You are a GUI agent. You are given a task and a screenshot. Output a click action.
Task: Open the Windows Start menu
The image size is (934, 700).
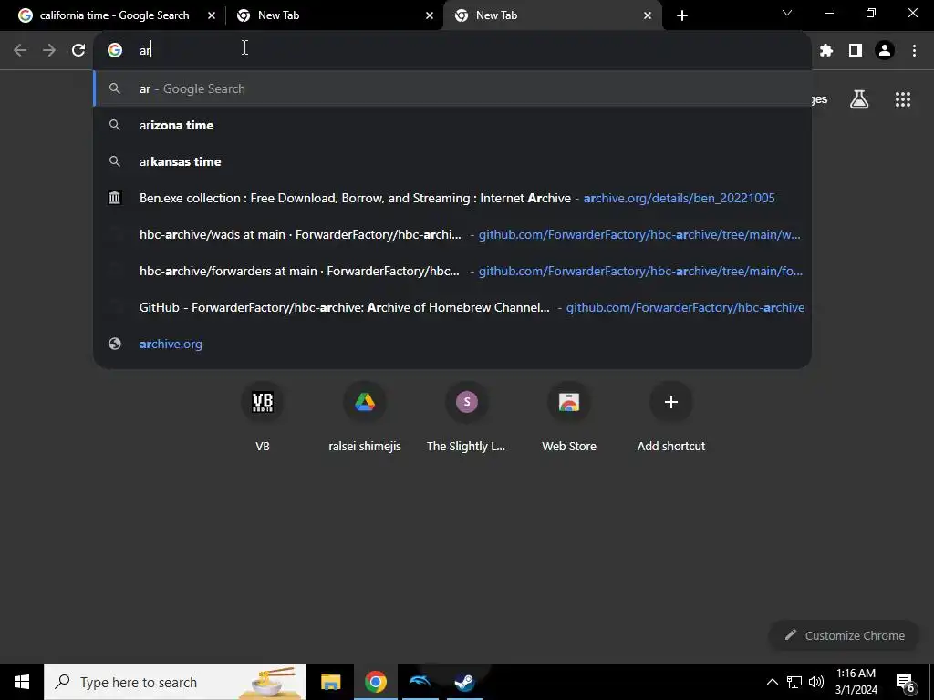point(22,682)
